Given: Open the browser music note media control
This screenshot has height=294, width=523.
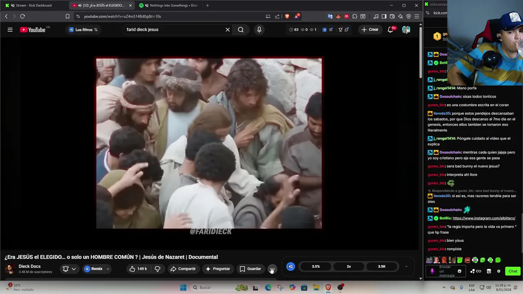Looking at the screenshot, I should click(376, 16).
